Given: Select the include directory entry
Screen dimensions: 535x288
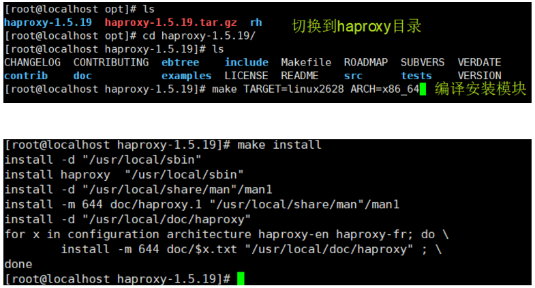Looking at the screenshot, I should coord(246,63).
